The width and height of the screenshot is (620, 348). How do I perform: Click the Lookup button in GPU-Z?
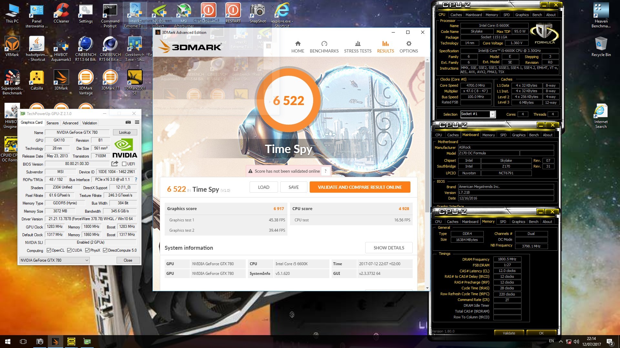[125, 132]
